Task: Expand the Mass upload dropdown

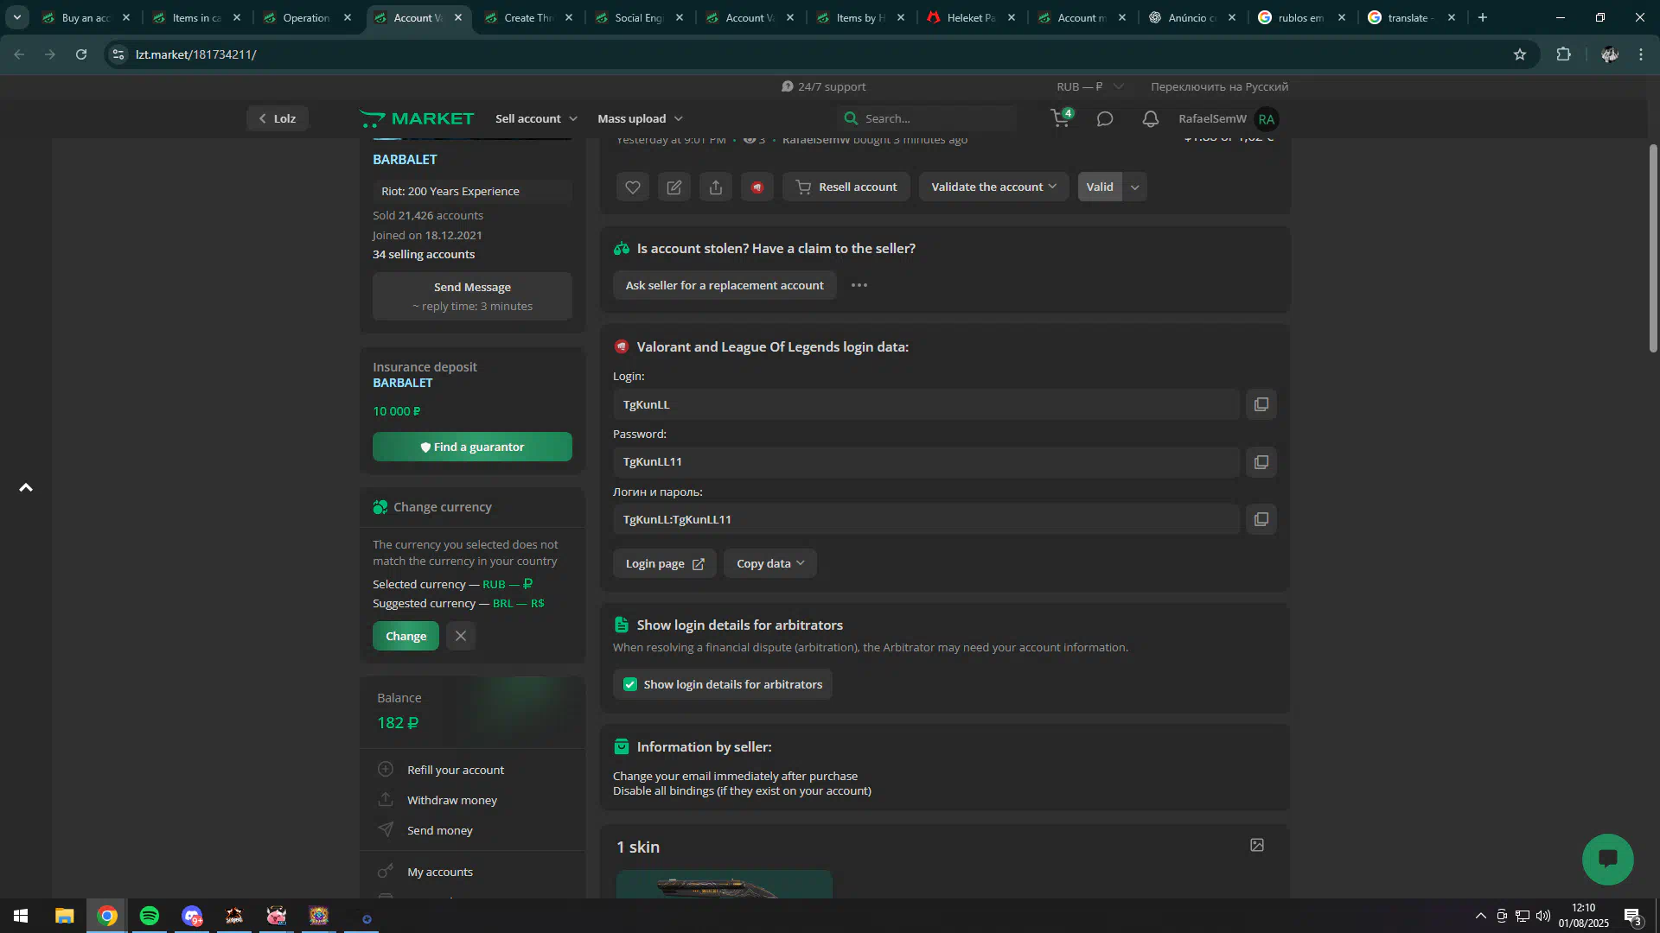Action: [640, 118]
